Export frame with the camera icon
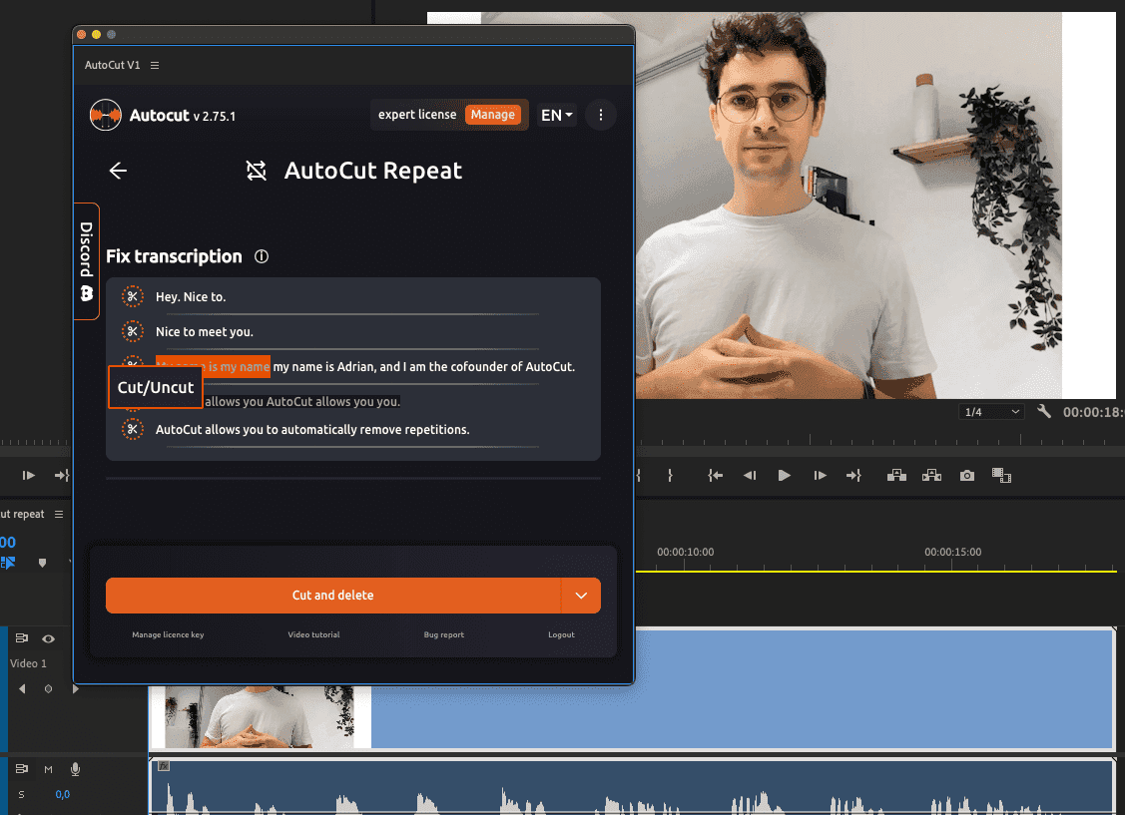Screen dimensions: 1125x815 tap(967, 475)
